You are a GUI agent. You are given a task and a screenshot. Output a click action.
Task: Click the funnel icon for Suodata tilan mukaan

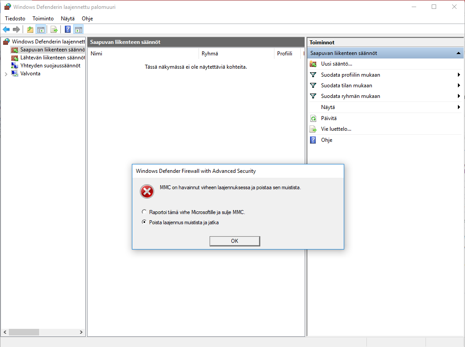(313, 86)
